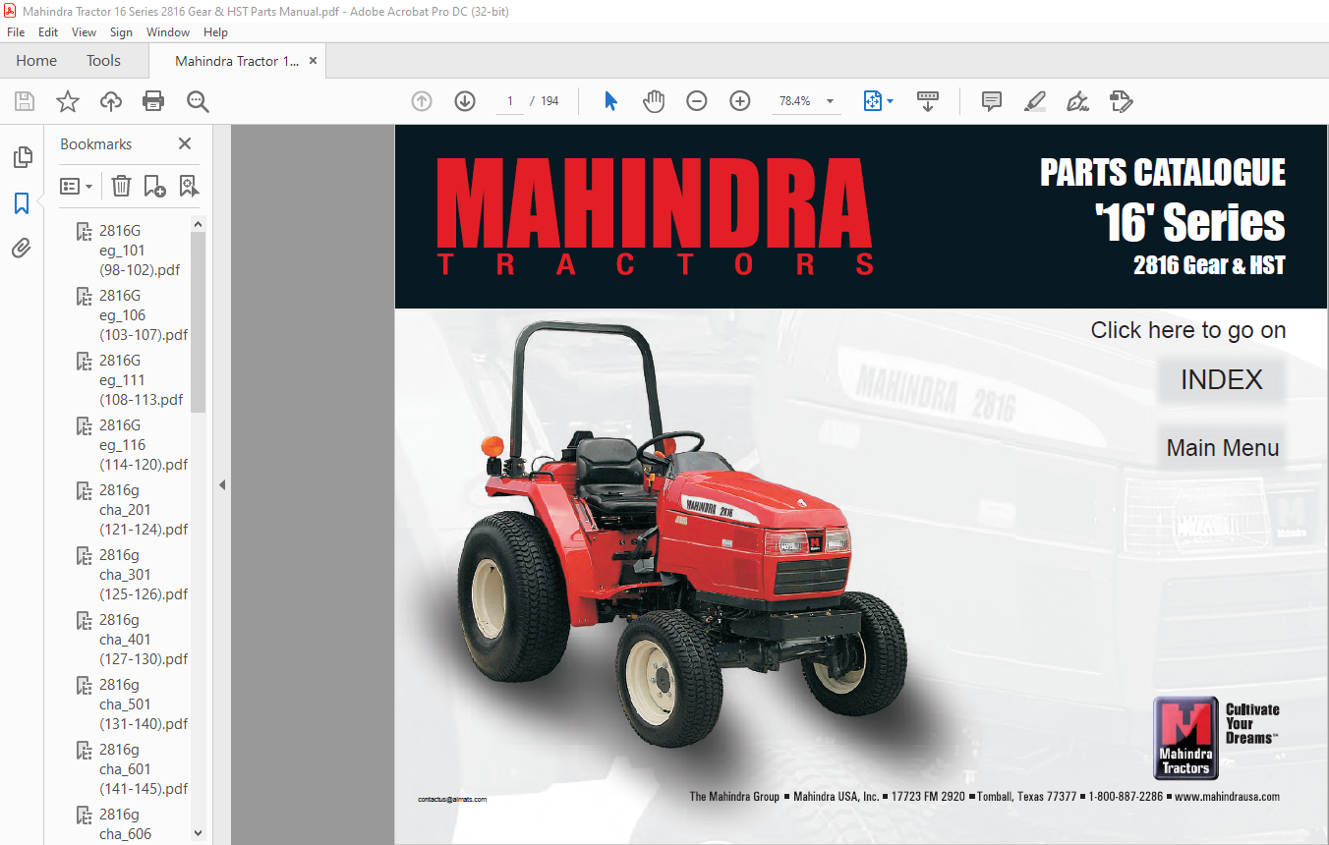Open the sign document pen icon
Viewport: 1329px width, 845px height.
coord(1077,101)
